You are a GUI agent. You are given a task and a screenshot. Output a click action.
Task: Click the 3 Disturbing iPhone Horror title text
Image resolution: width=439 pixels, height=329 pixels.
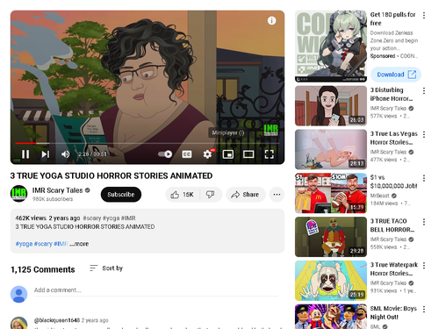coord(392,94)
